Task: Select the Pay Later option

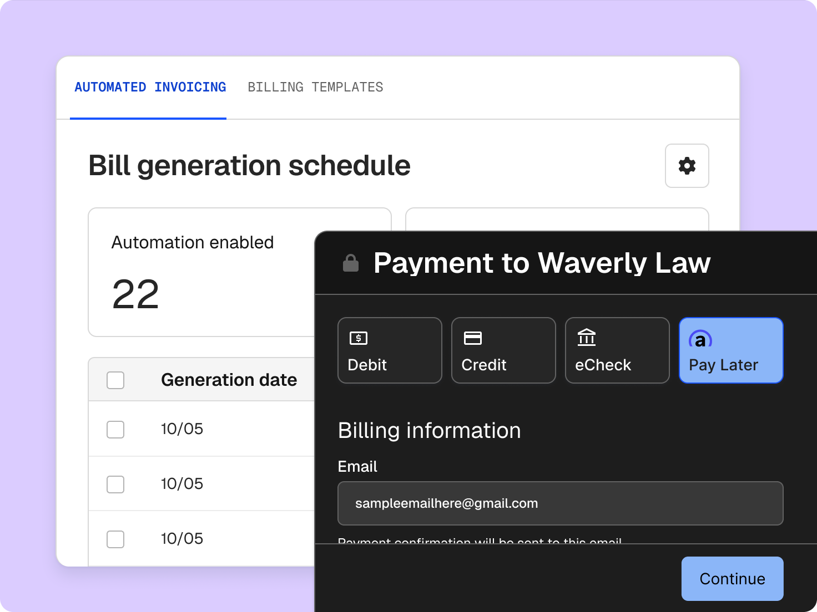Action: click(731, 350)
